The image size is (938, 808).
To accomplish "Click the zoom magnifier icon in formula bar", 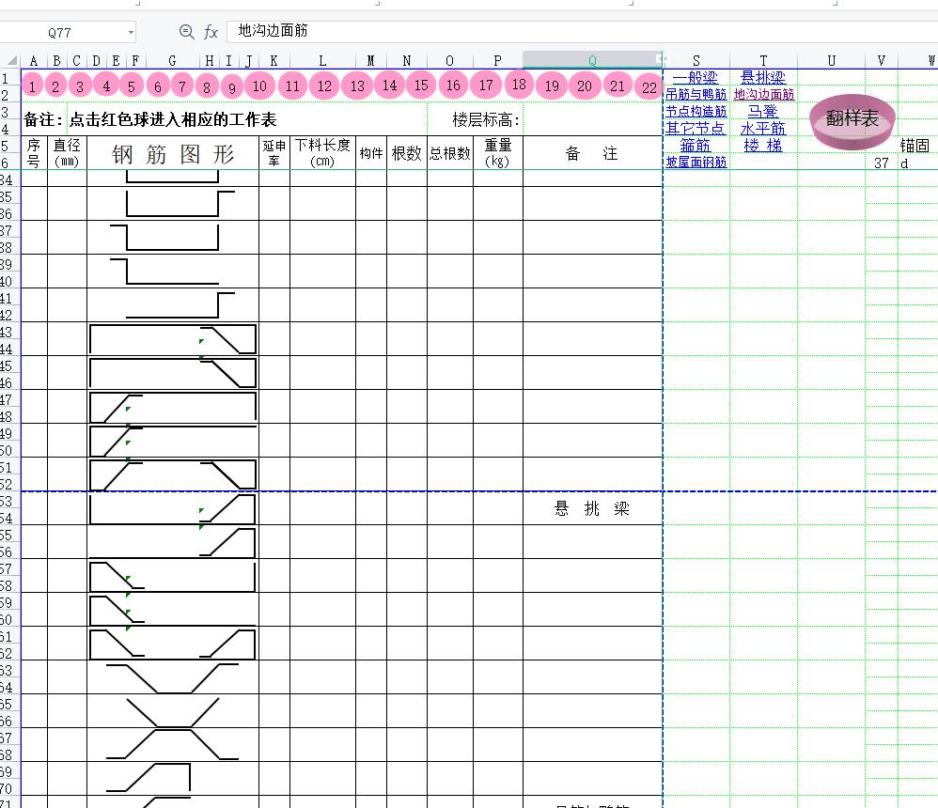I will 186,32.
